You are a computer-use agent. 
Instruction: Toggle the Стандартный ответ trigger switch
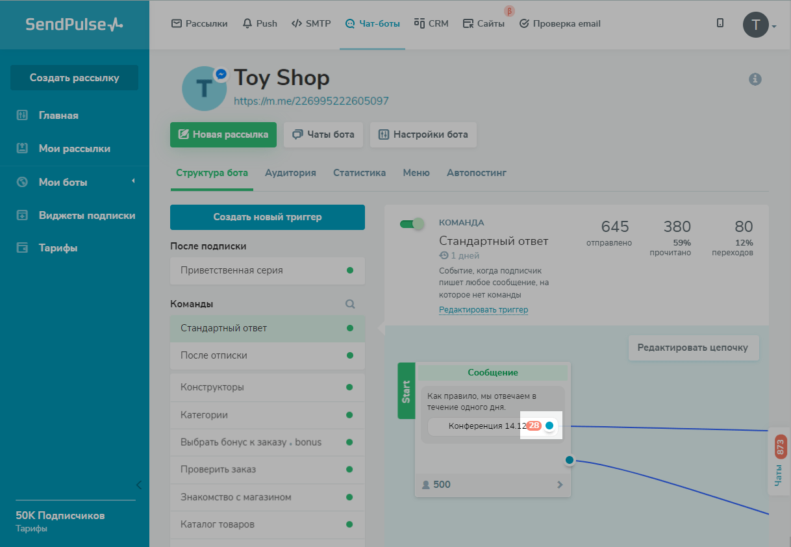412,223
